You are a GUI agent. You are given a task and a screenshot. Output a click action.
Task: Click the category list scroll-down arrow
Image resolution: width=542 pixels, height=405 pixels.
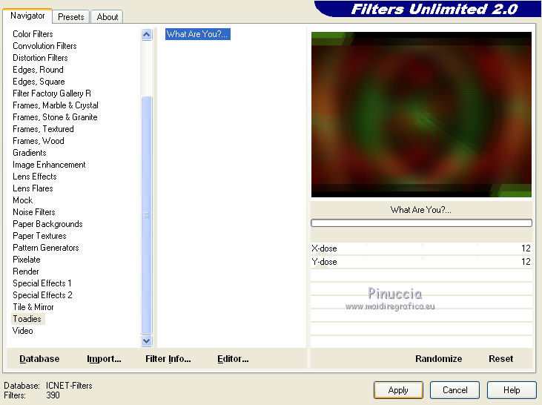[x=147, y=341]
